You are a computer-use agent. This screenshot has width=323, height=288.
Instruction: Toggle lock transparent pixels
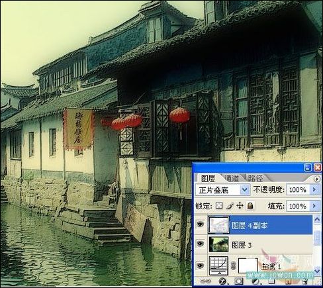pos(219,206)
